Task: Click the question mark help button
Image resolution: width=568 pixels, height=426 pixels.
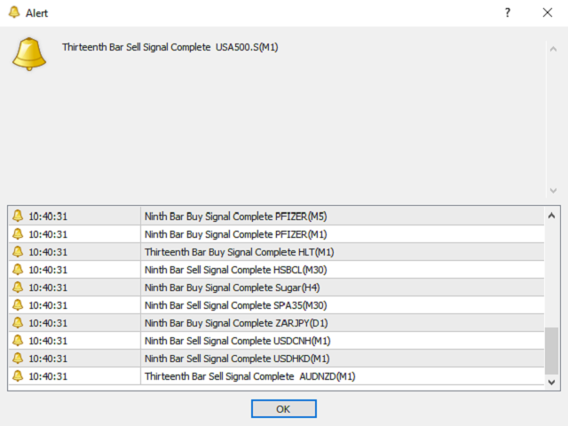Action: point(508,12)
